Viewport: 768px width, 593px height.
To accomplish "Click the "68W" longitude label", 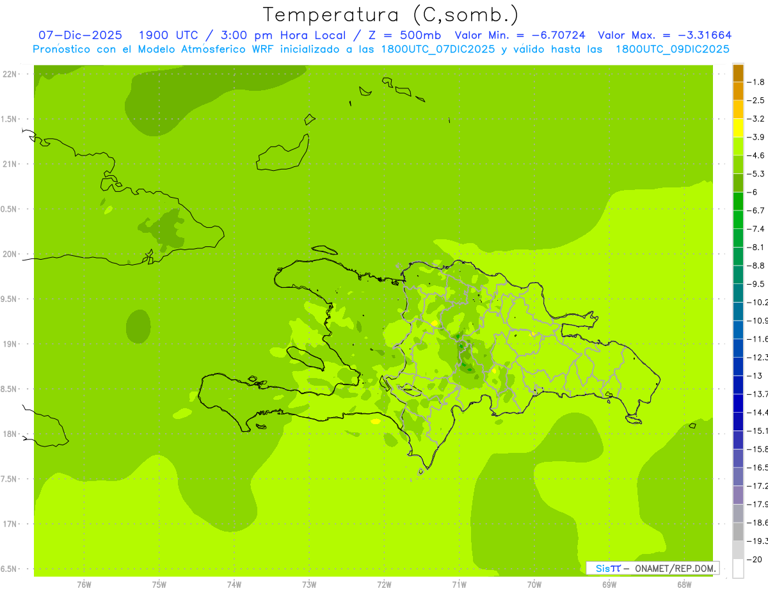I will coord(684,584).
